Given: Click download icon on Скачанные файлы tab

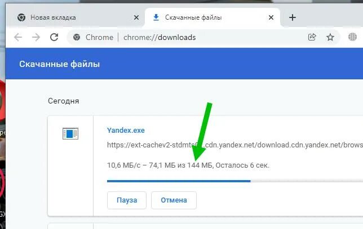Looking at the screenshot, I should pyautogui.click(x=156, y=17).
